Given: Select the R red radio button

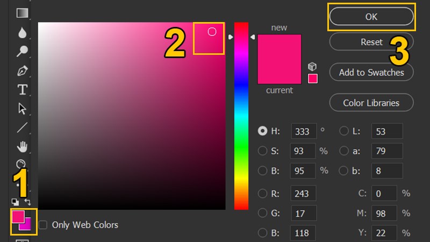Looking at the screenshot, I should pyautogui.click(x=263, y=194).
